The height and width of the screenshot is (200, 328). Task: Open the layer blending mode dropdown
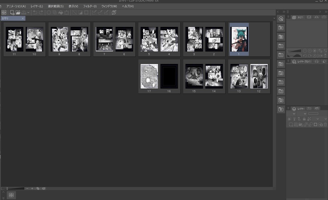pos(302,114)
